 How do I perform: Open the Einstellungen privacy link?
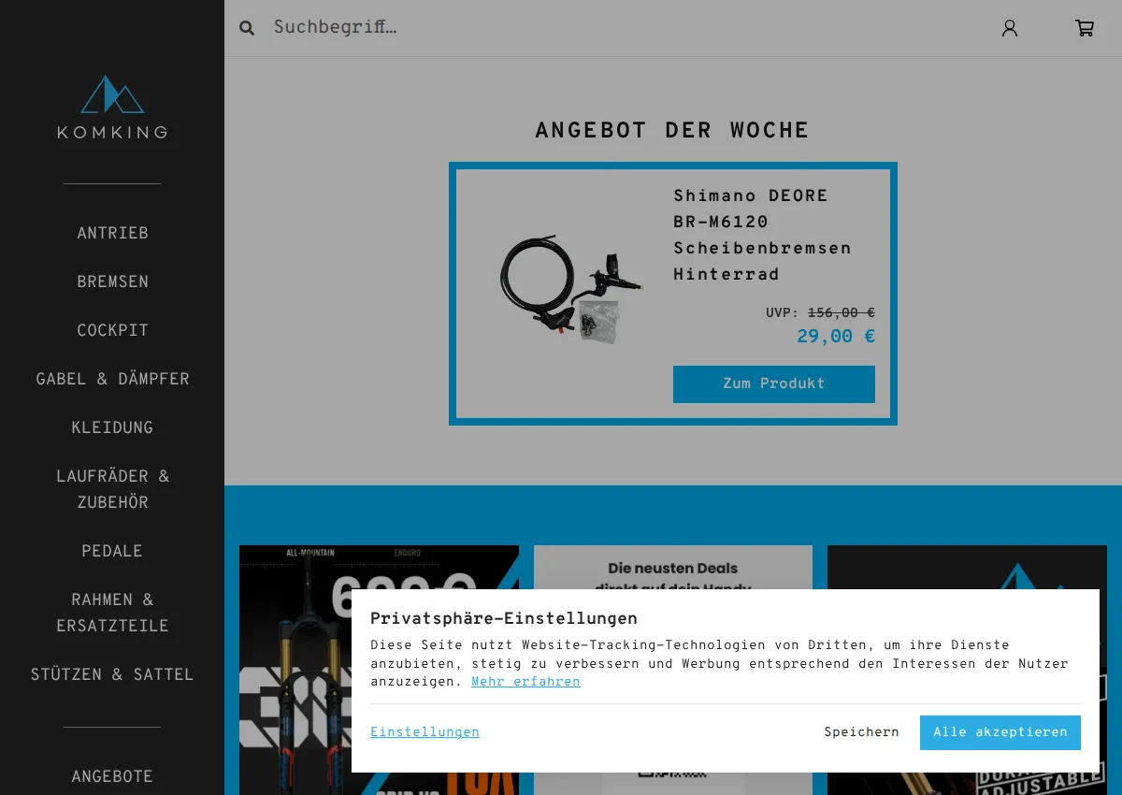point(424,732)
